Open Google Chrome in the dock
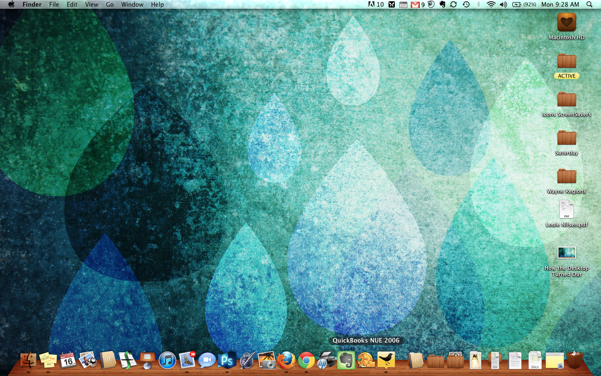 pos(306,360)
